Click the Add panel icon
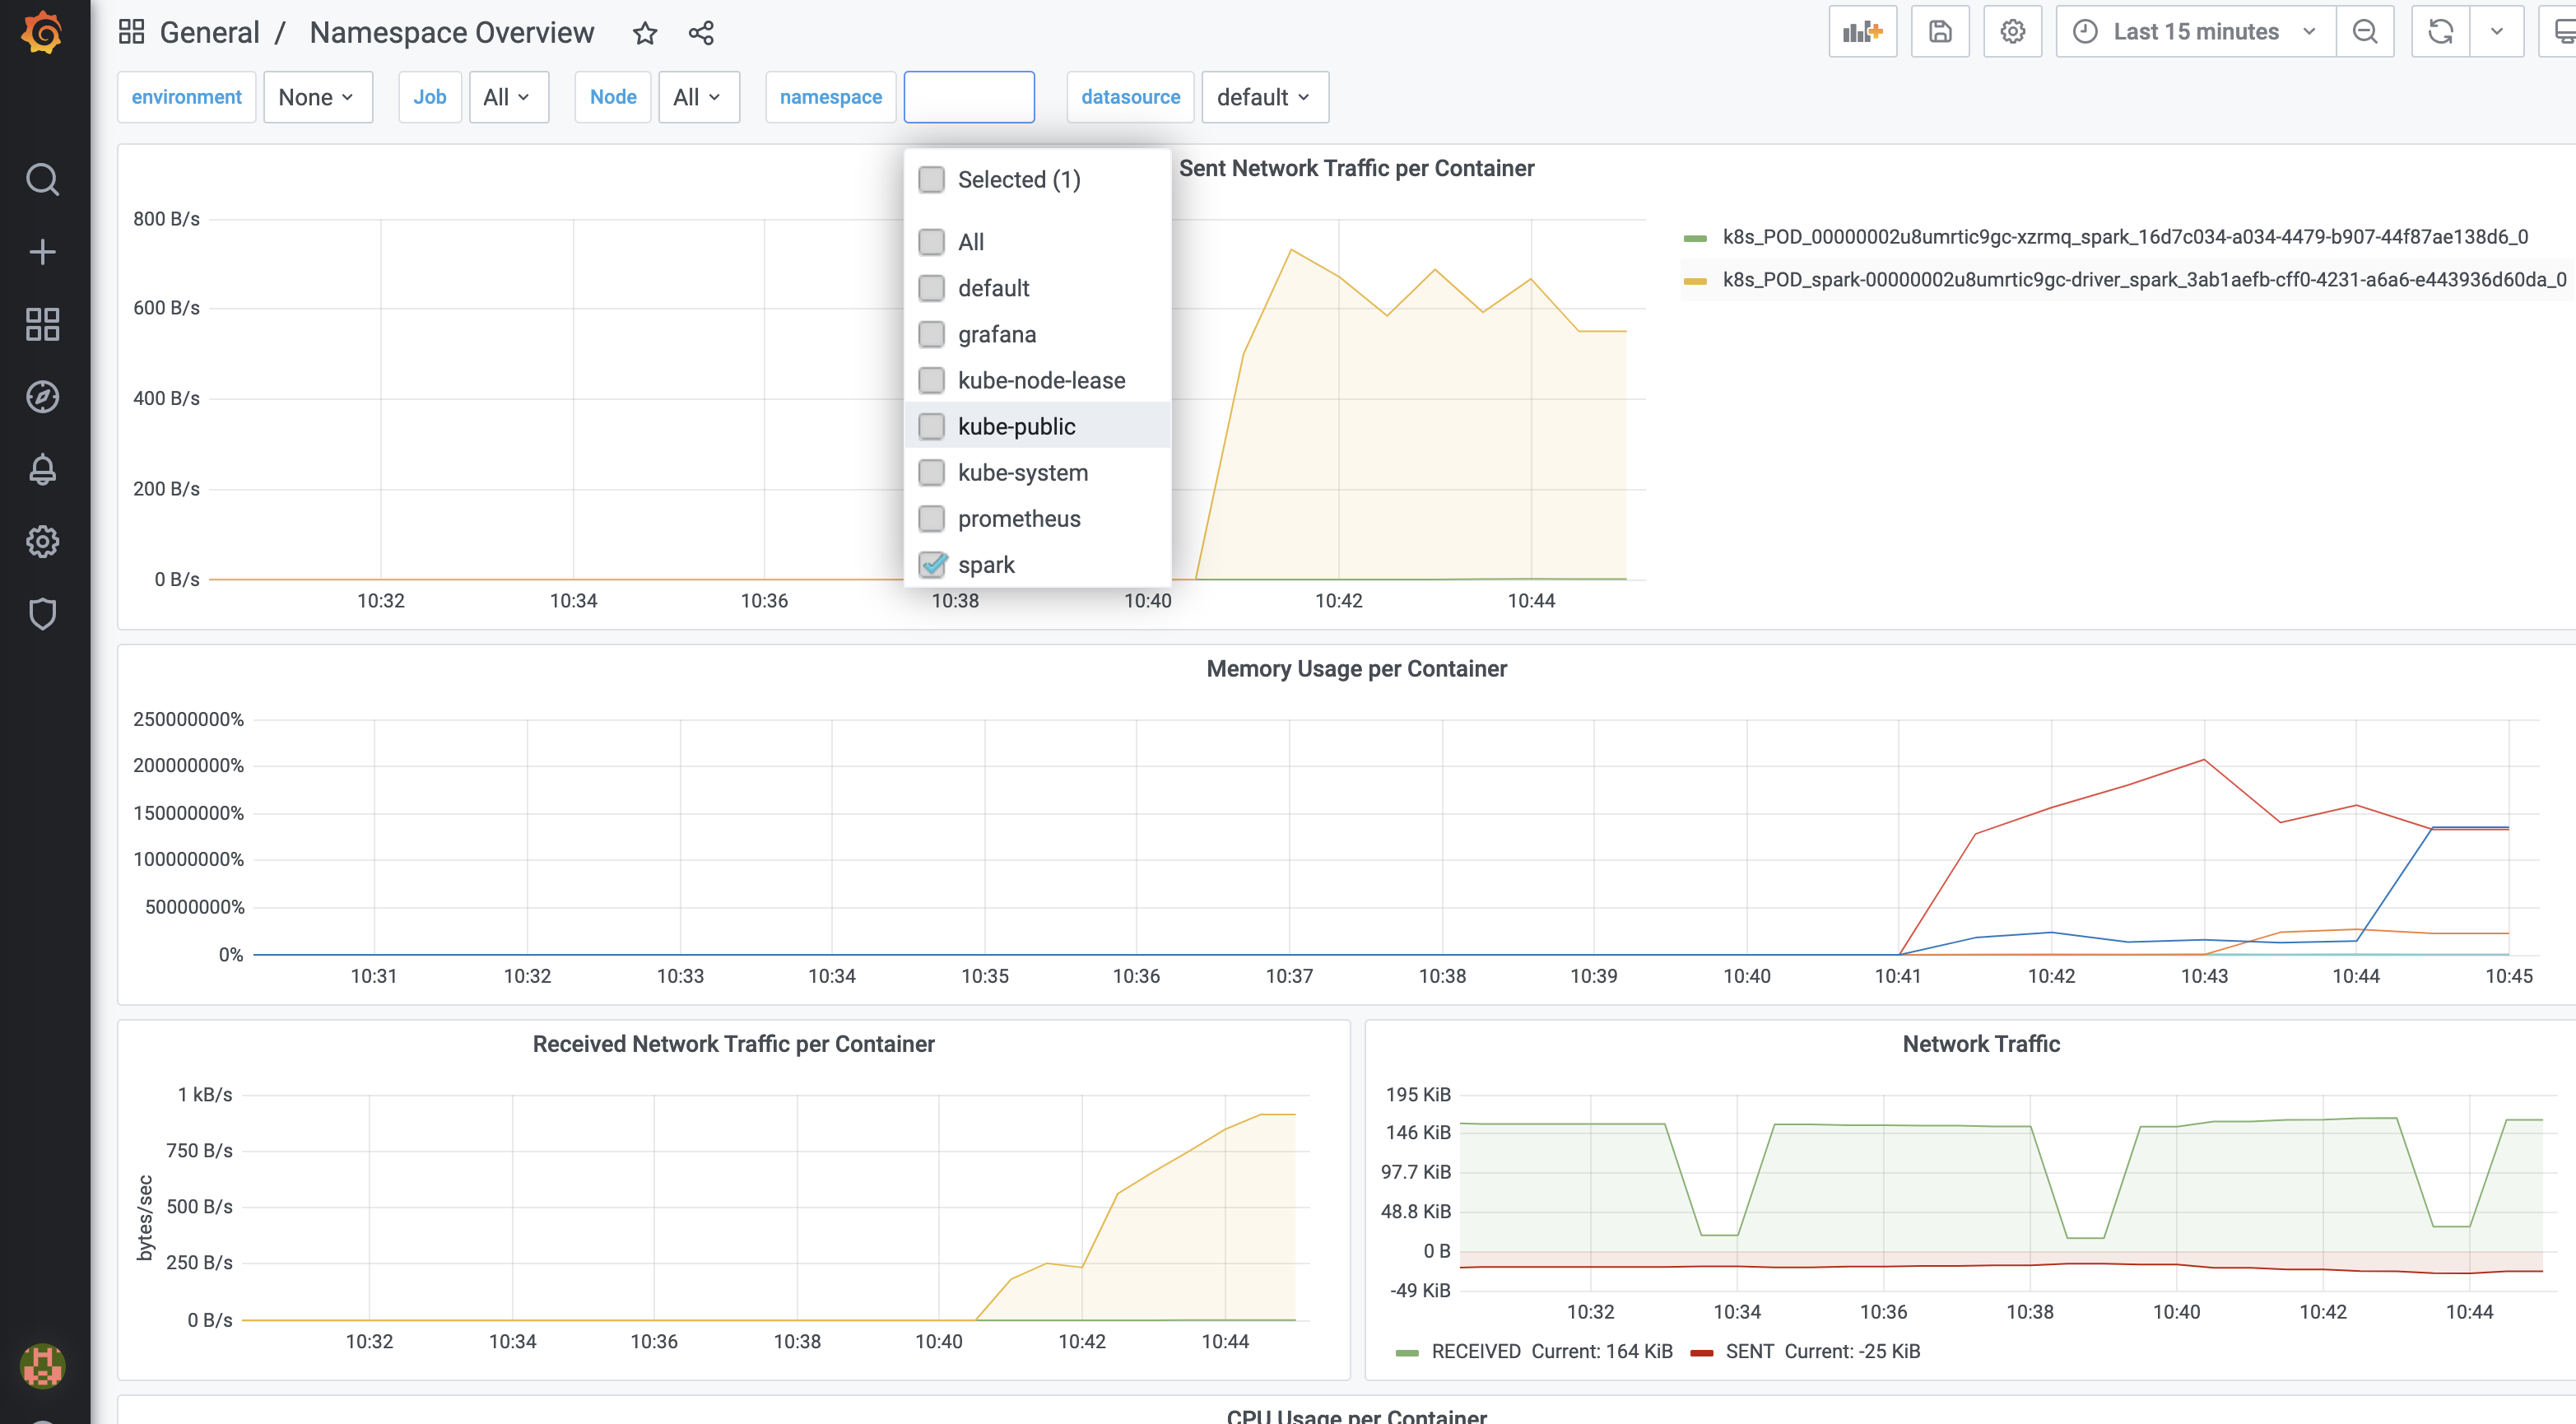 click(1862, 32)
